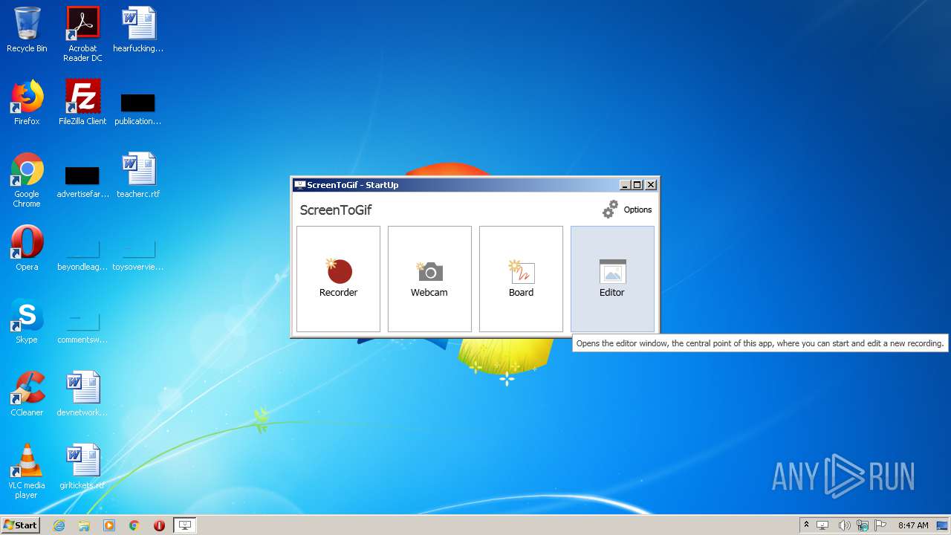Minimize the ScreenToGif StartUp window

(x=625, y=185)
